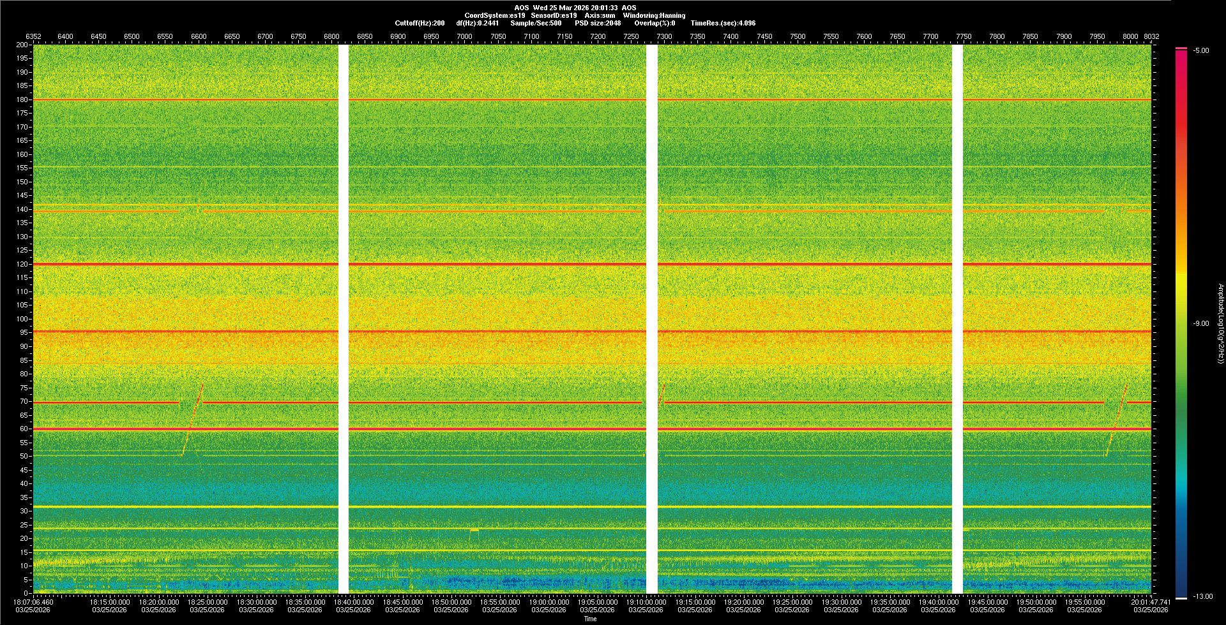The image size is (1226, 625).
Task: Click the 7000 tick label on top axis
Action: tap(464, 37)
